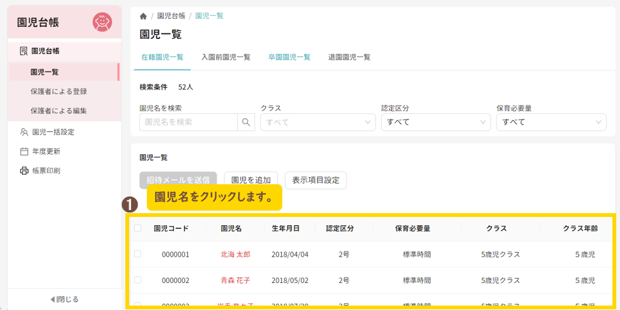The image size is (620, 310).
Task: Click the 表示項目設定 button
Action: pyautogui.click(x=316, y=180)
